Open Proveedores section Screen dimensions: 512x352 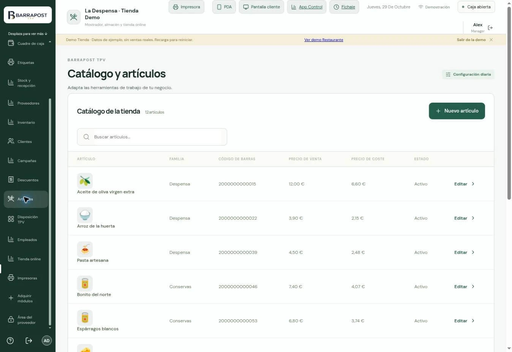tap(26, 103)
